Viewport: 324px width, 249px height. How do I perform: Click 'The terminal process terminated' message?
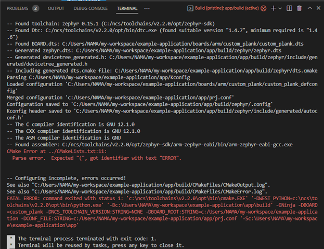(87, 239)
